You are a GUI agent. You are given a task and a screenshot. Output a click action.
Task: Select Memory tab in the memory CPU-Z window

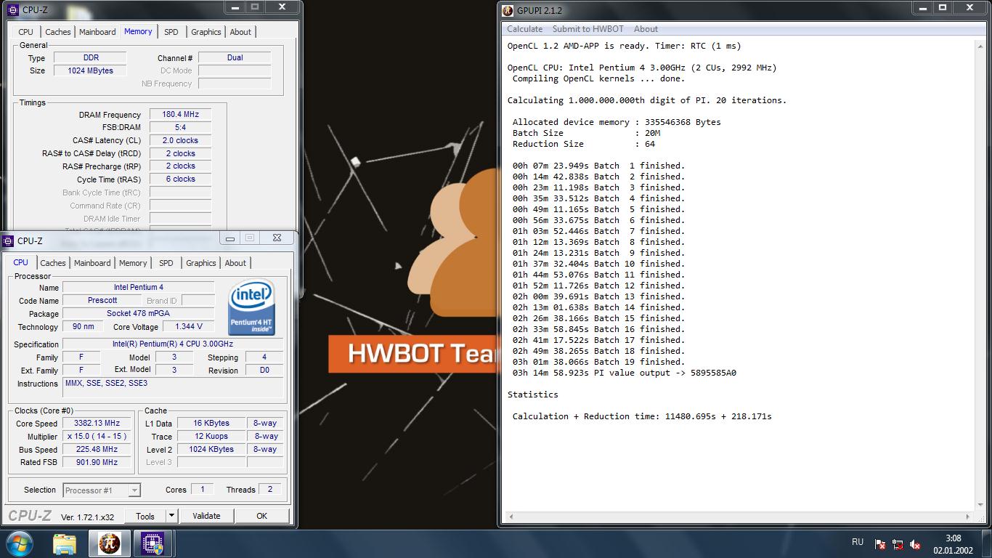tap(138, 31)
